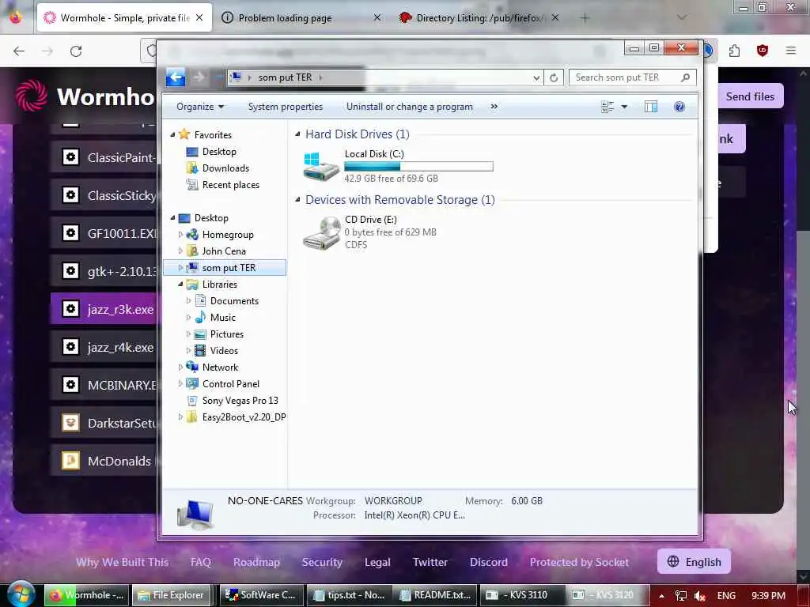Click the McDonalds file entry icon
This screenshot has height=607, width=810.
pos(70,461)
